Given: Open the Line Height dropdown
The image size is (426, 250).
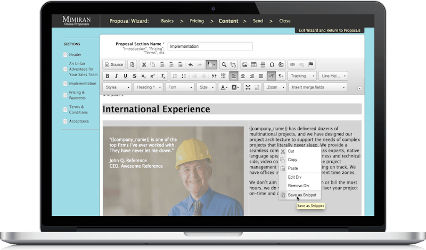Looking at the screenshot, I should 334,76.
